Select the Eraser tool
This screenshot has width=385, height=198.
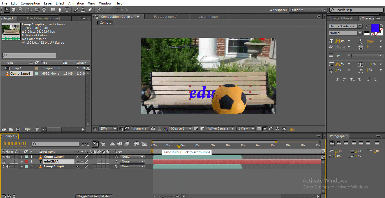[90, 10]
